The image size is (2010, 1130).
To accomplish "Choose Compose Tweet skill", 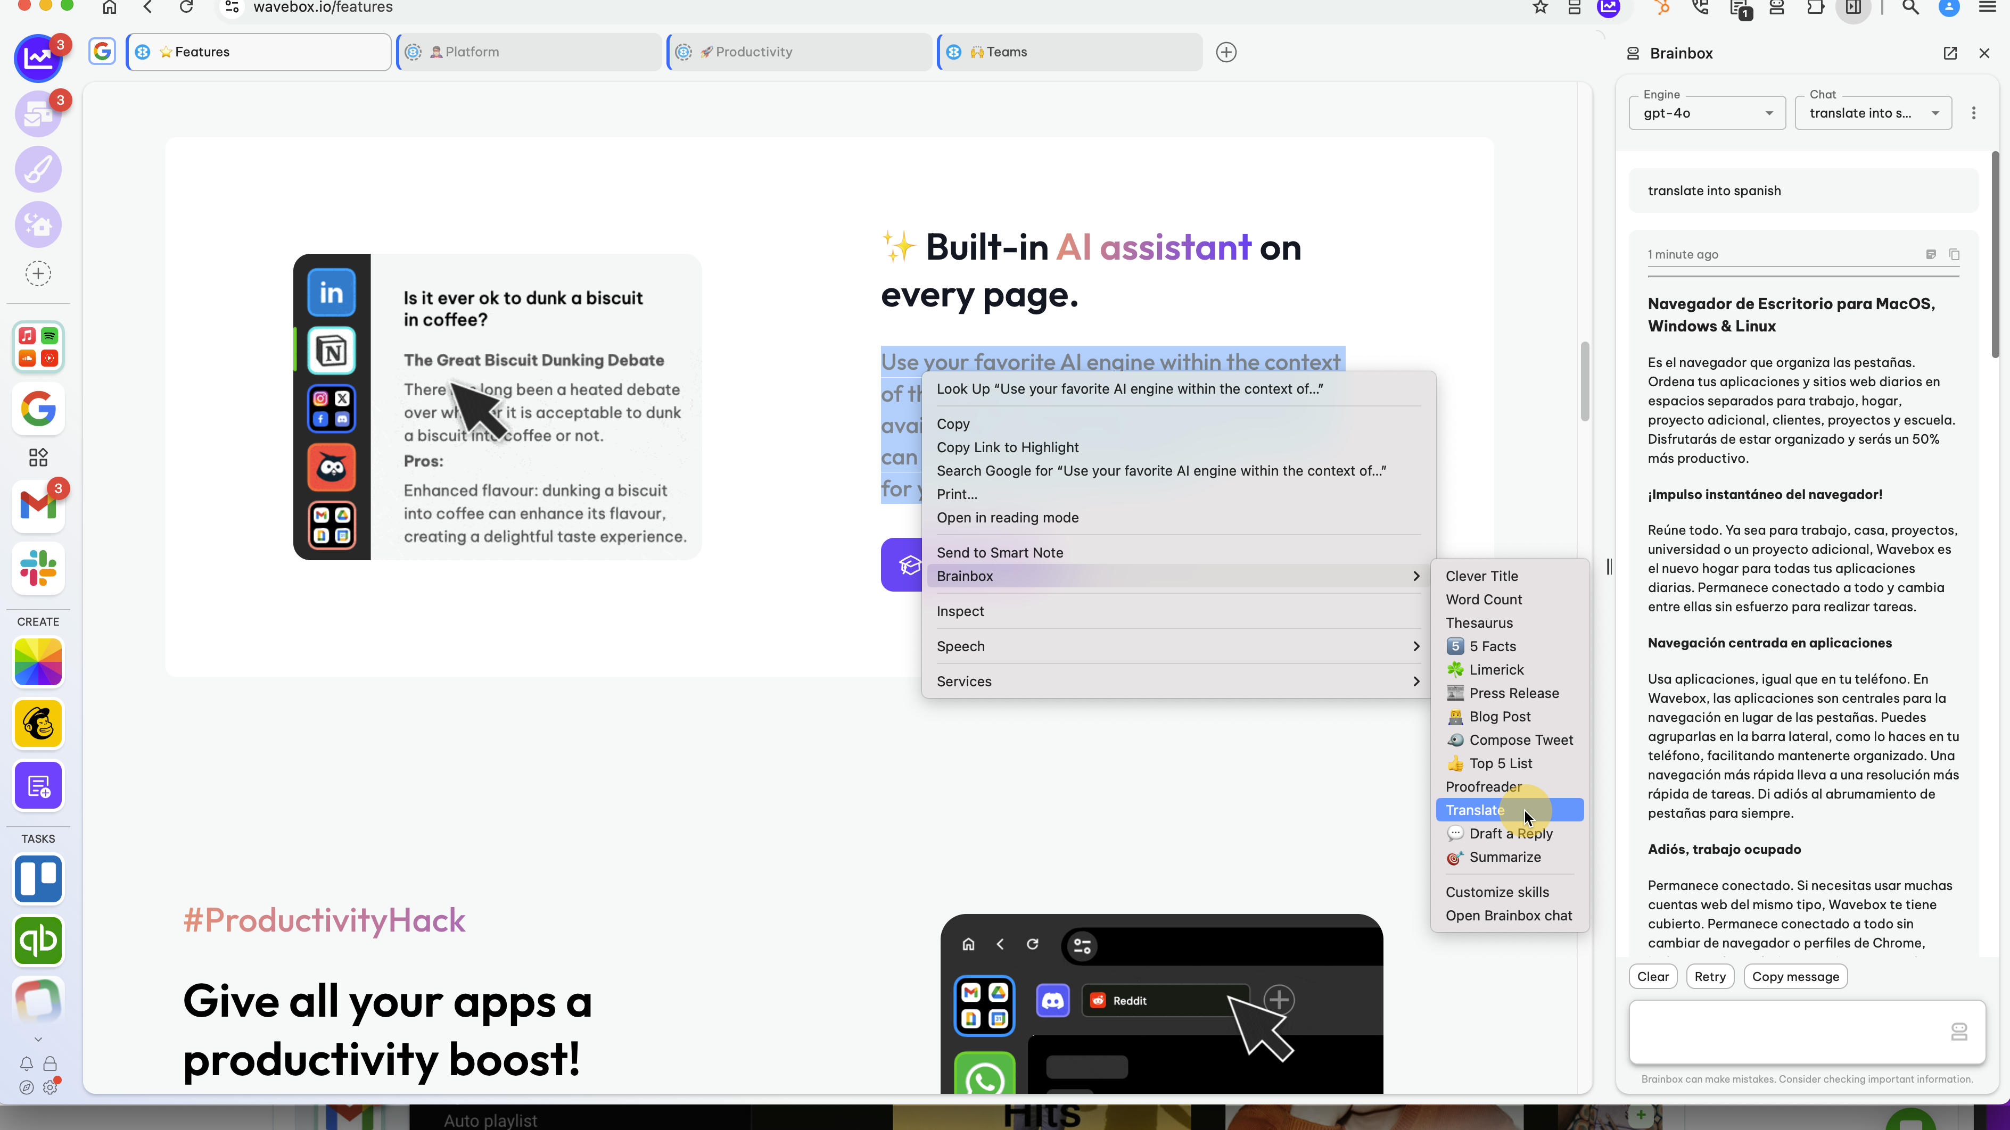I will pyautogui.click(x=1510, y=740).
